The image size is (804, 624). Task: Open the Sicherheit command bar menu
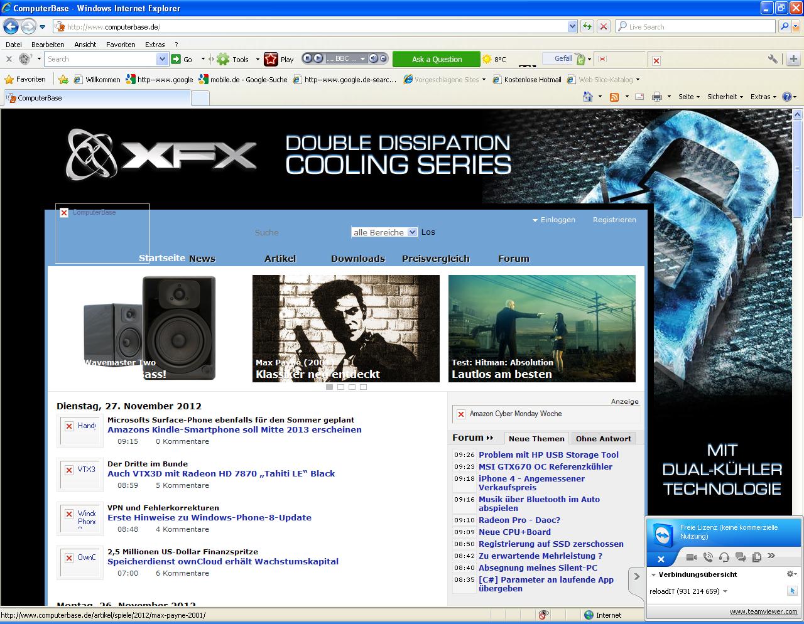pos(725,97)
